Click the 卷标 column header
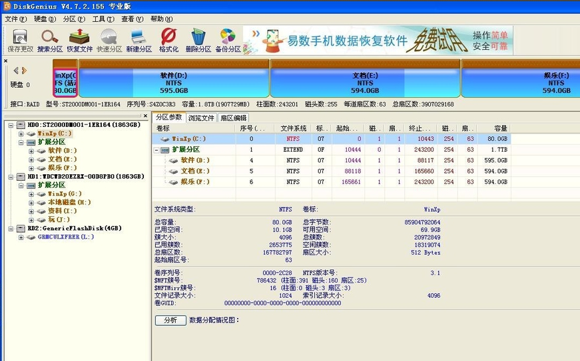 click(x=194, y=128)
